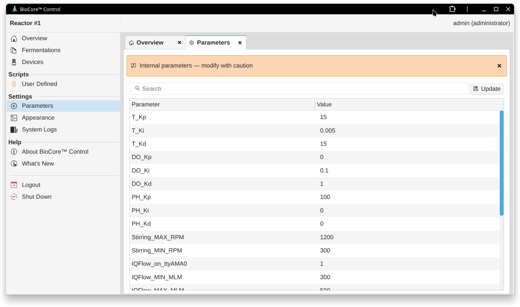Dismiss the internal parameters caution banner
This screenshot has width=520, height=307.
click(x=499, y=66)
